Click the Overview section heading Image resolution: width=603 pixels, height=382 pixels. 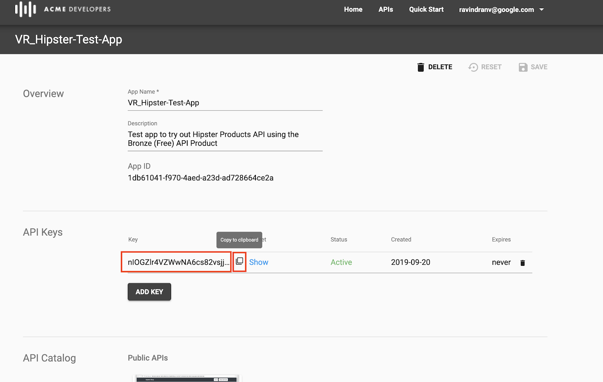pyautogui.click(x=43, y=94)
